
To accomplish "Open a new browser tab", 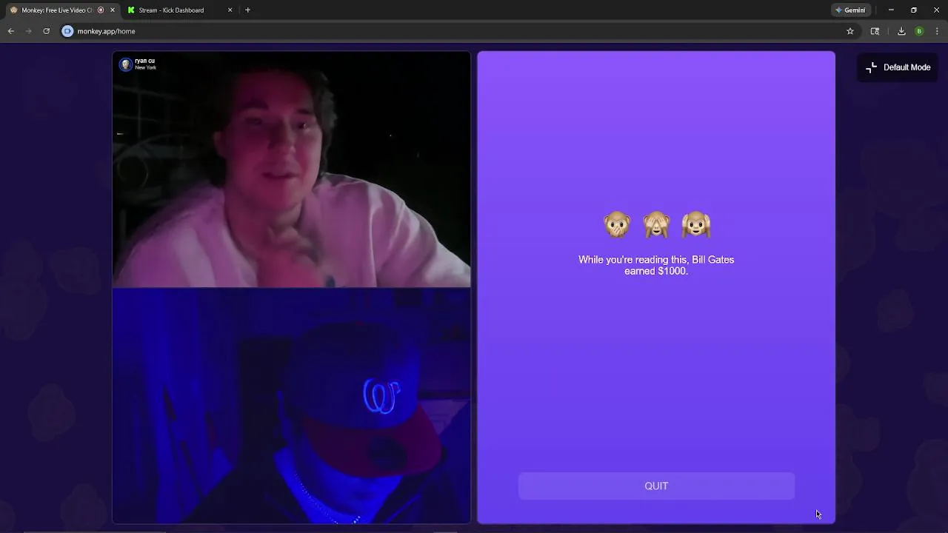I will pyautogui.click(x=247, y=10).
